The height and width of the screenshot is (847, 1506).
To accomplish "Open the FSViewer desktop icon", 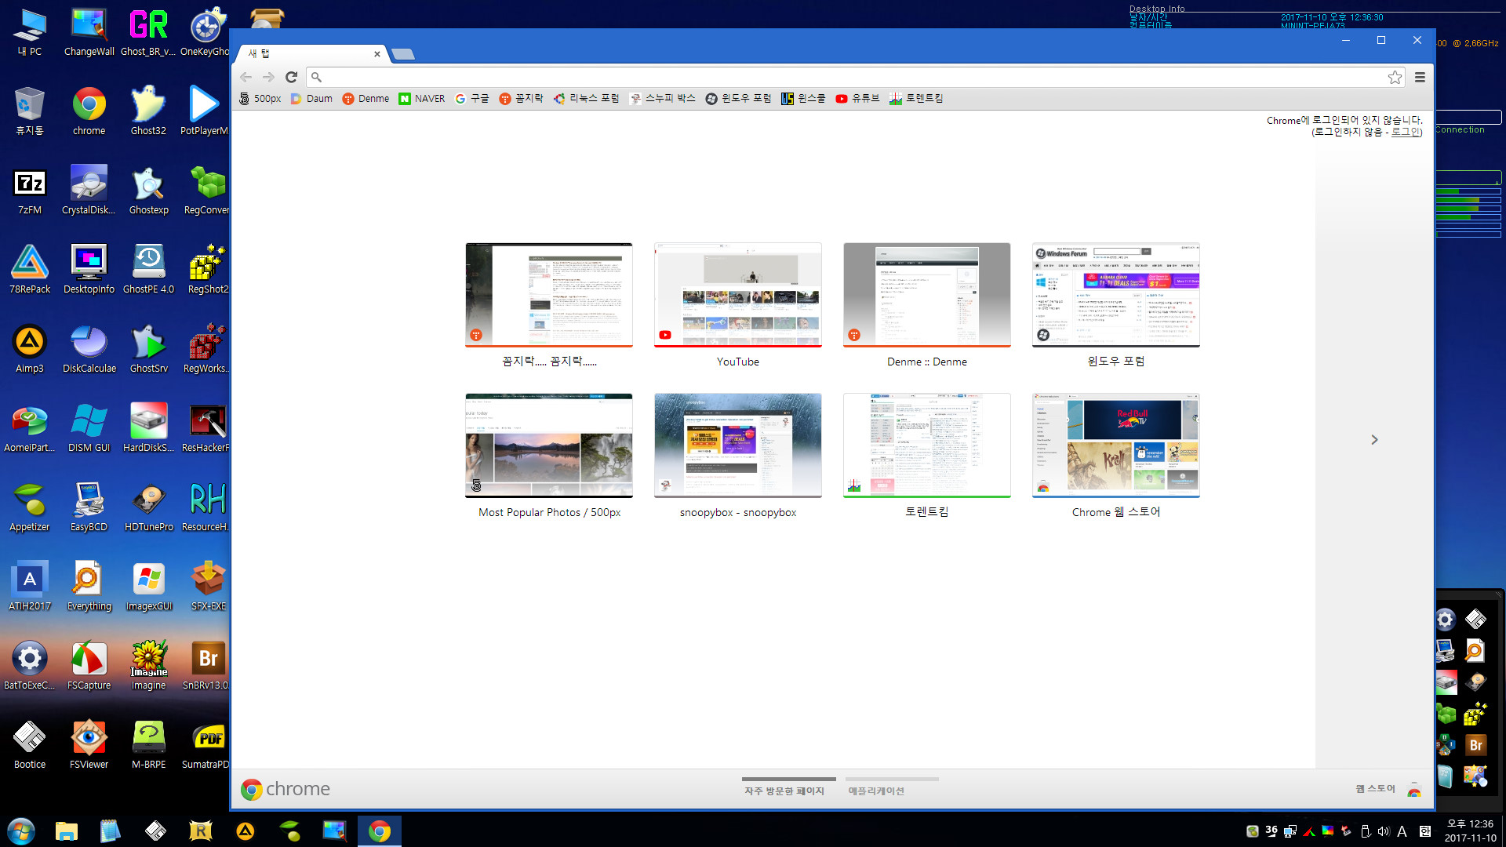I will pyautogui.click(x=89, y=746).
